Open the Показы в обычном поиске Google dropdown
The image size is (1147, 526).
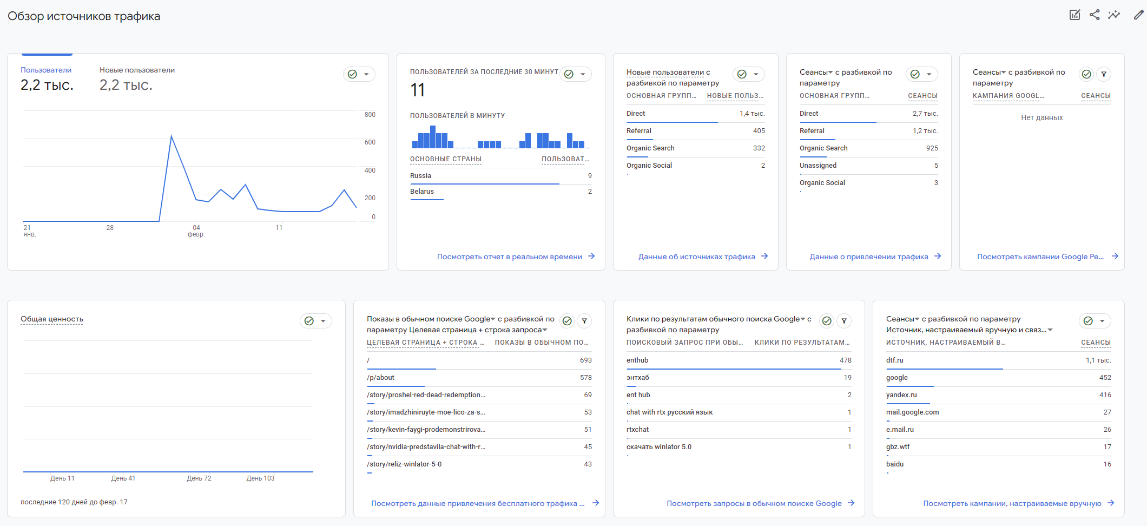click(431, 319)
